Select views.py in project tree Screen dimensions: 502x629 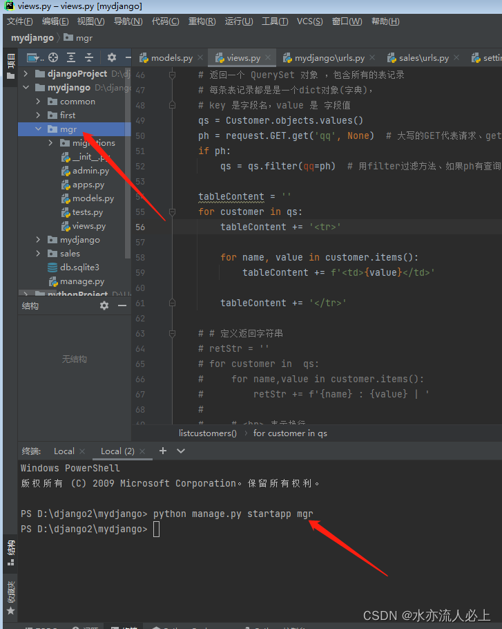pyautogui.click(x=84, y=226)
